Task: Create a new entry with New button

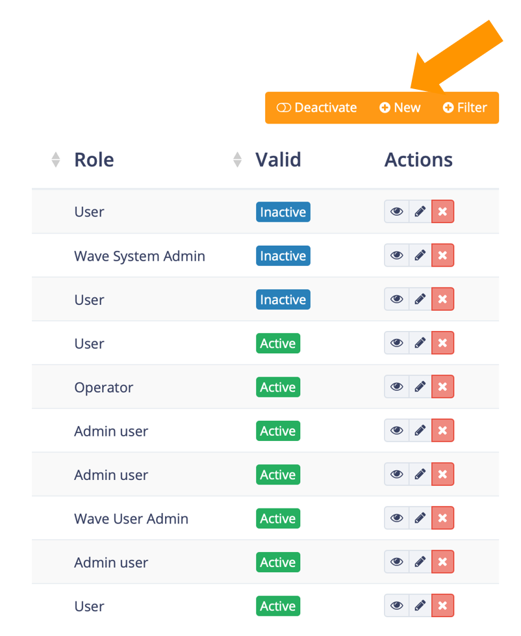Action: [x=400, y=107]
